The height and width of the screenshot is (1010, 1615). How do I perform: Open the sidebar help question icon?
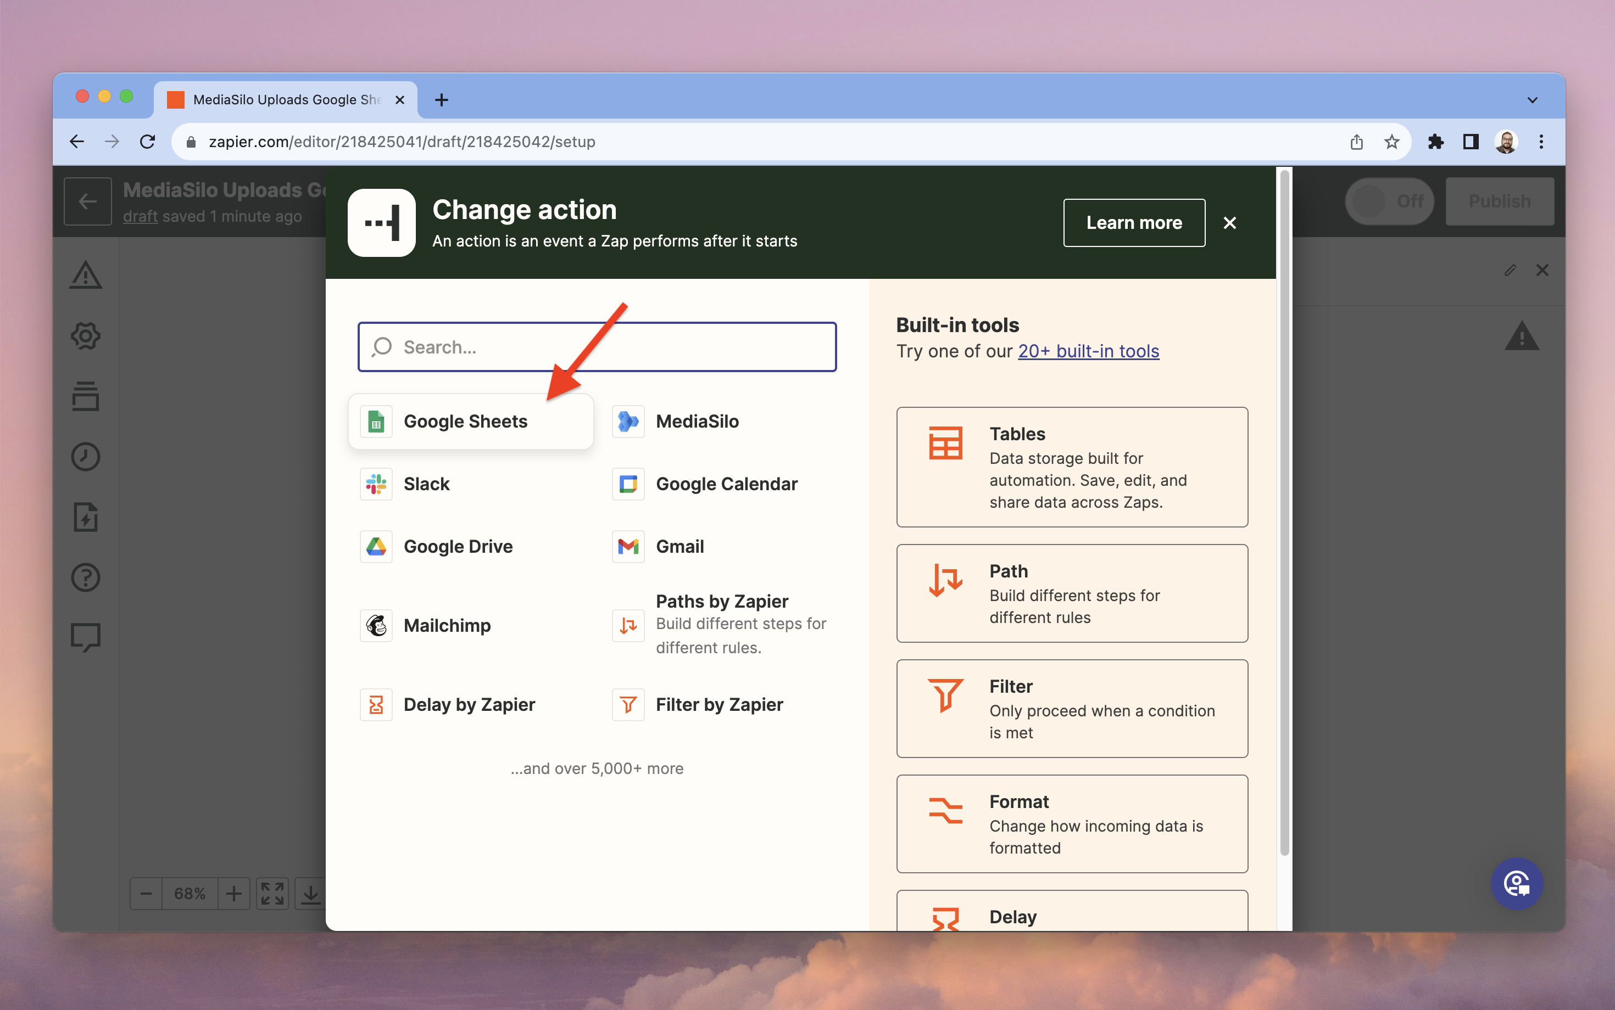coord(86,577)
